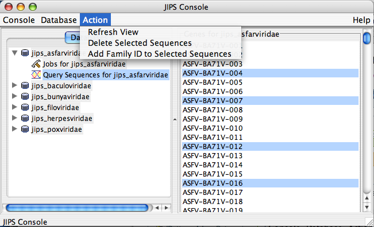Expand the jips_filoviridae node
Image resolution: width=374 pixels, height=227 pixels.
14,107
